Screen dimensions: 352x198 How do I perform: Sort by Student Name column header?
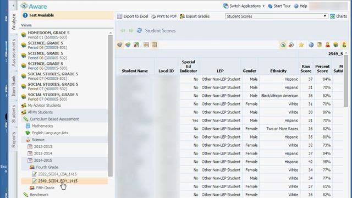click(135, 71)
